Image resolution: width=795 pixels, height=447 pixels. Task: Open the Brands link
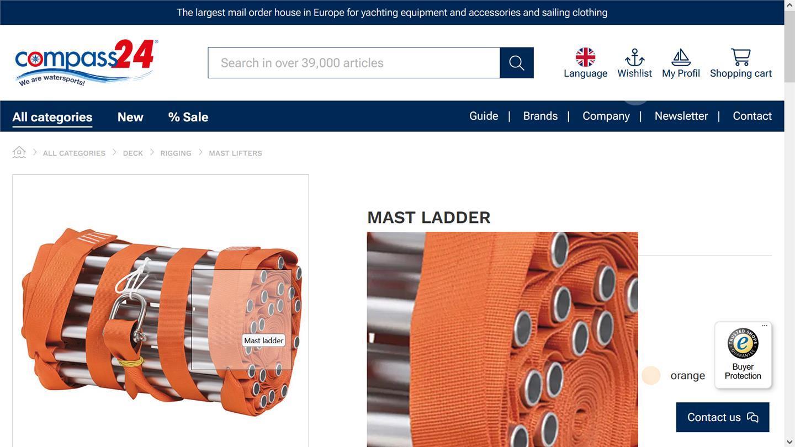coord(540,116)
